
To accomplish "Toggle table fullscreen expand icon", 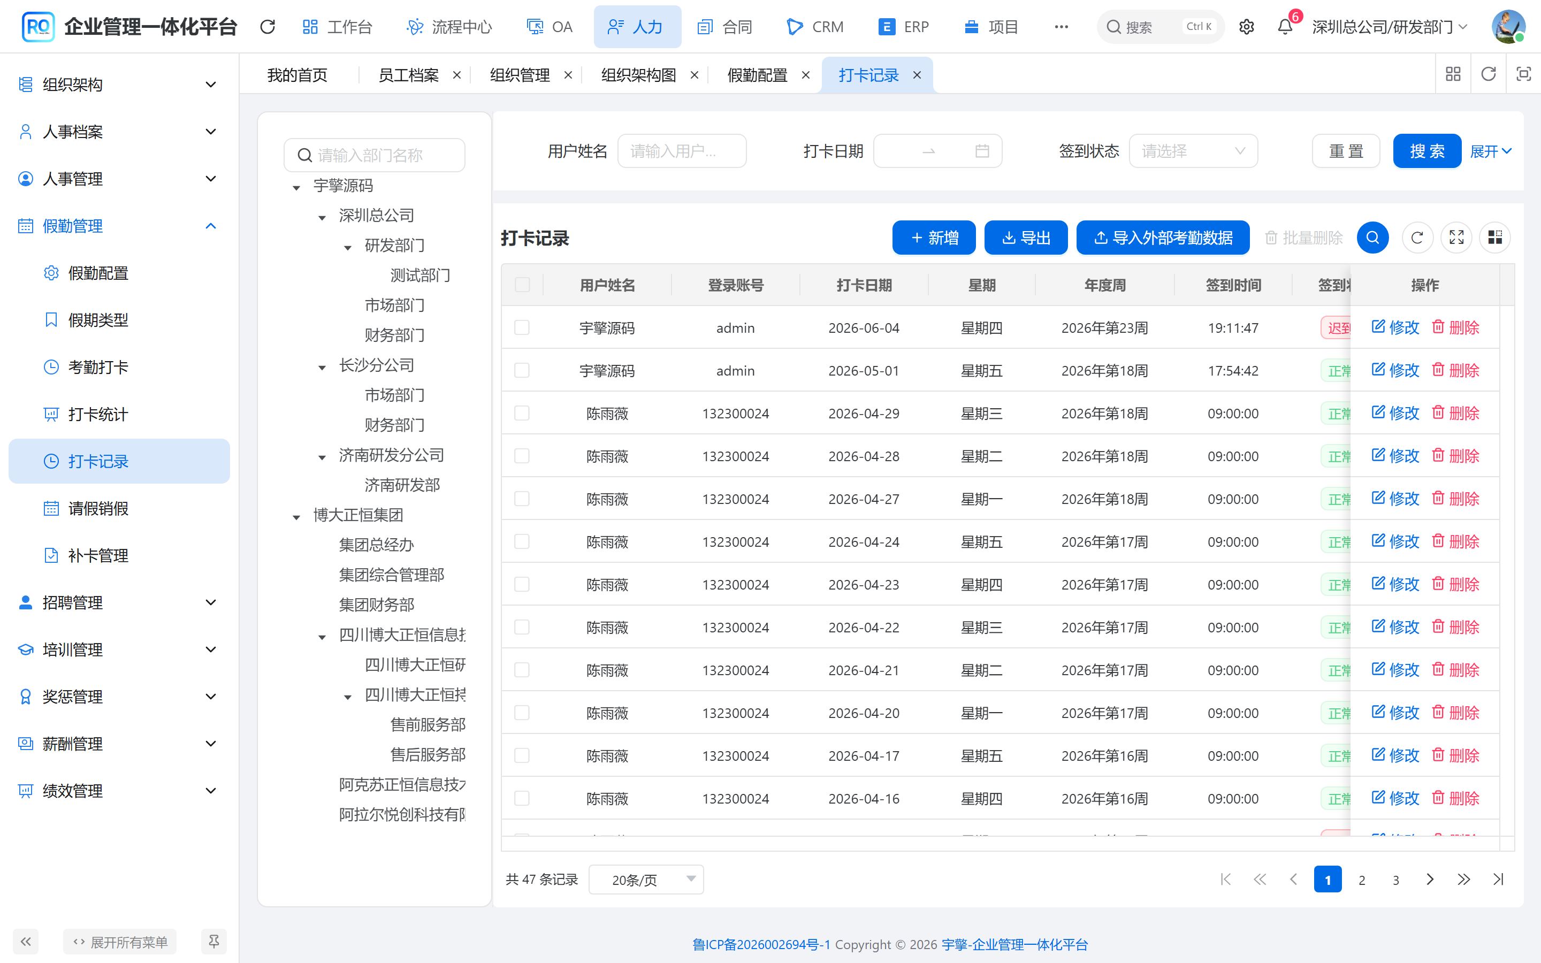I will point(1456,238).
